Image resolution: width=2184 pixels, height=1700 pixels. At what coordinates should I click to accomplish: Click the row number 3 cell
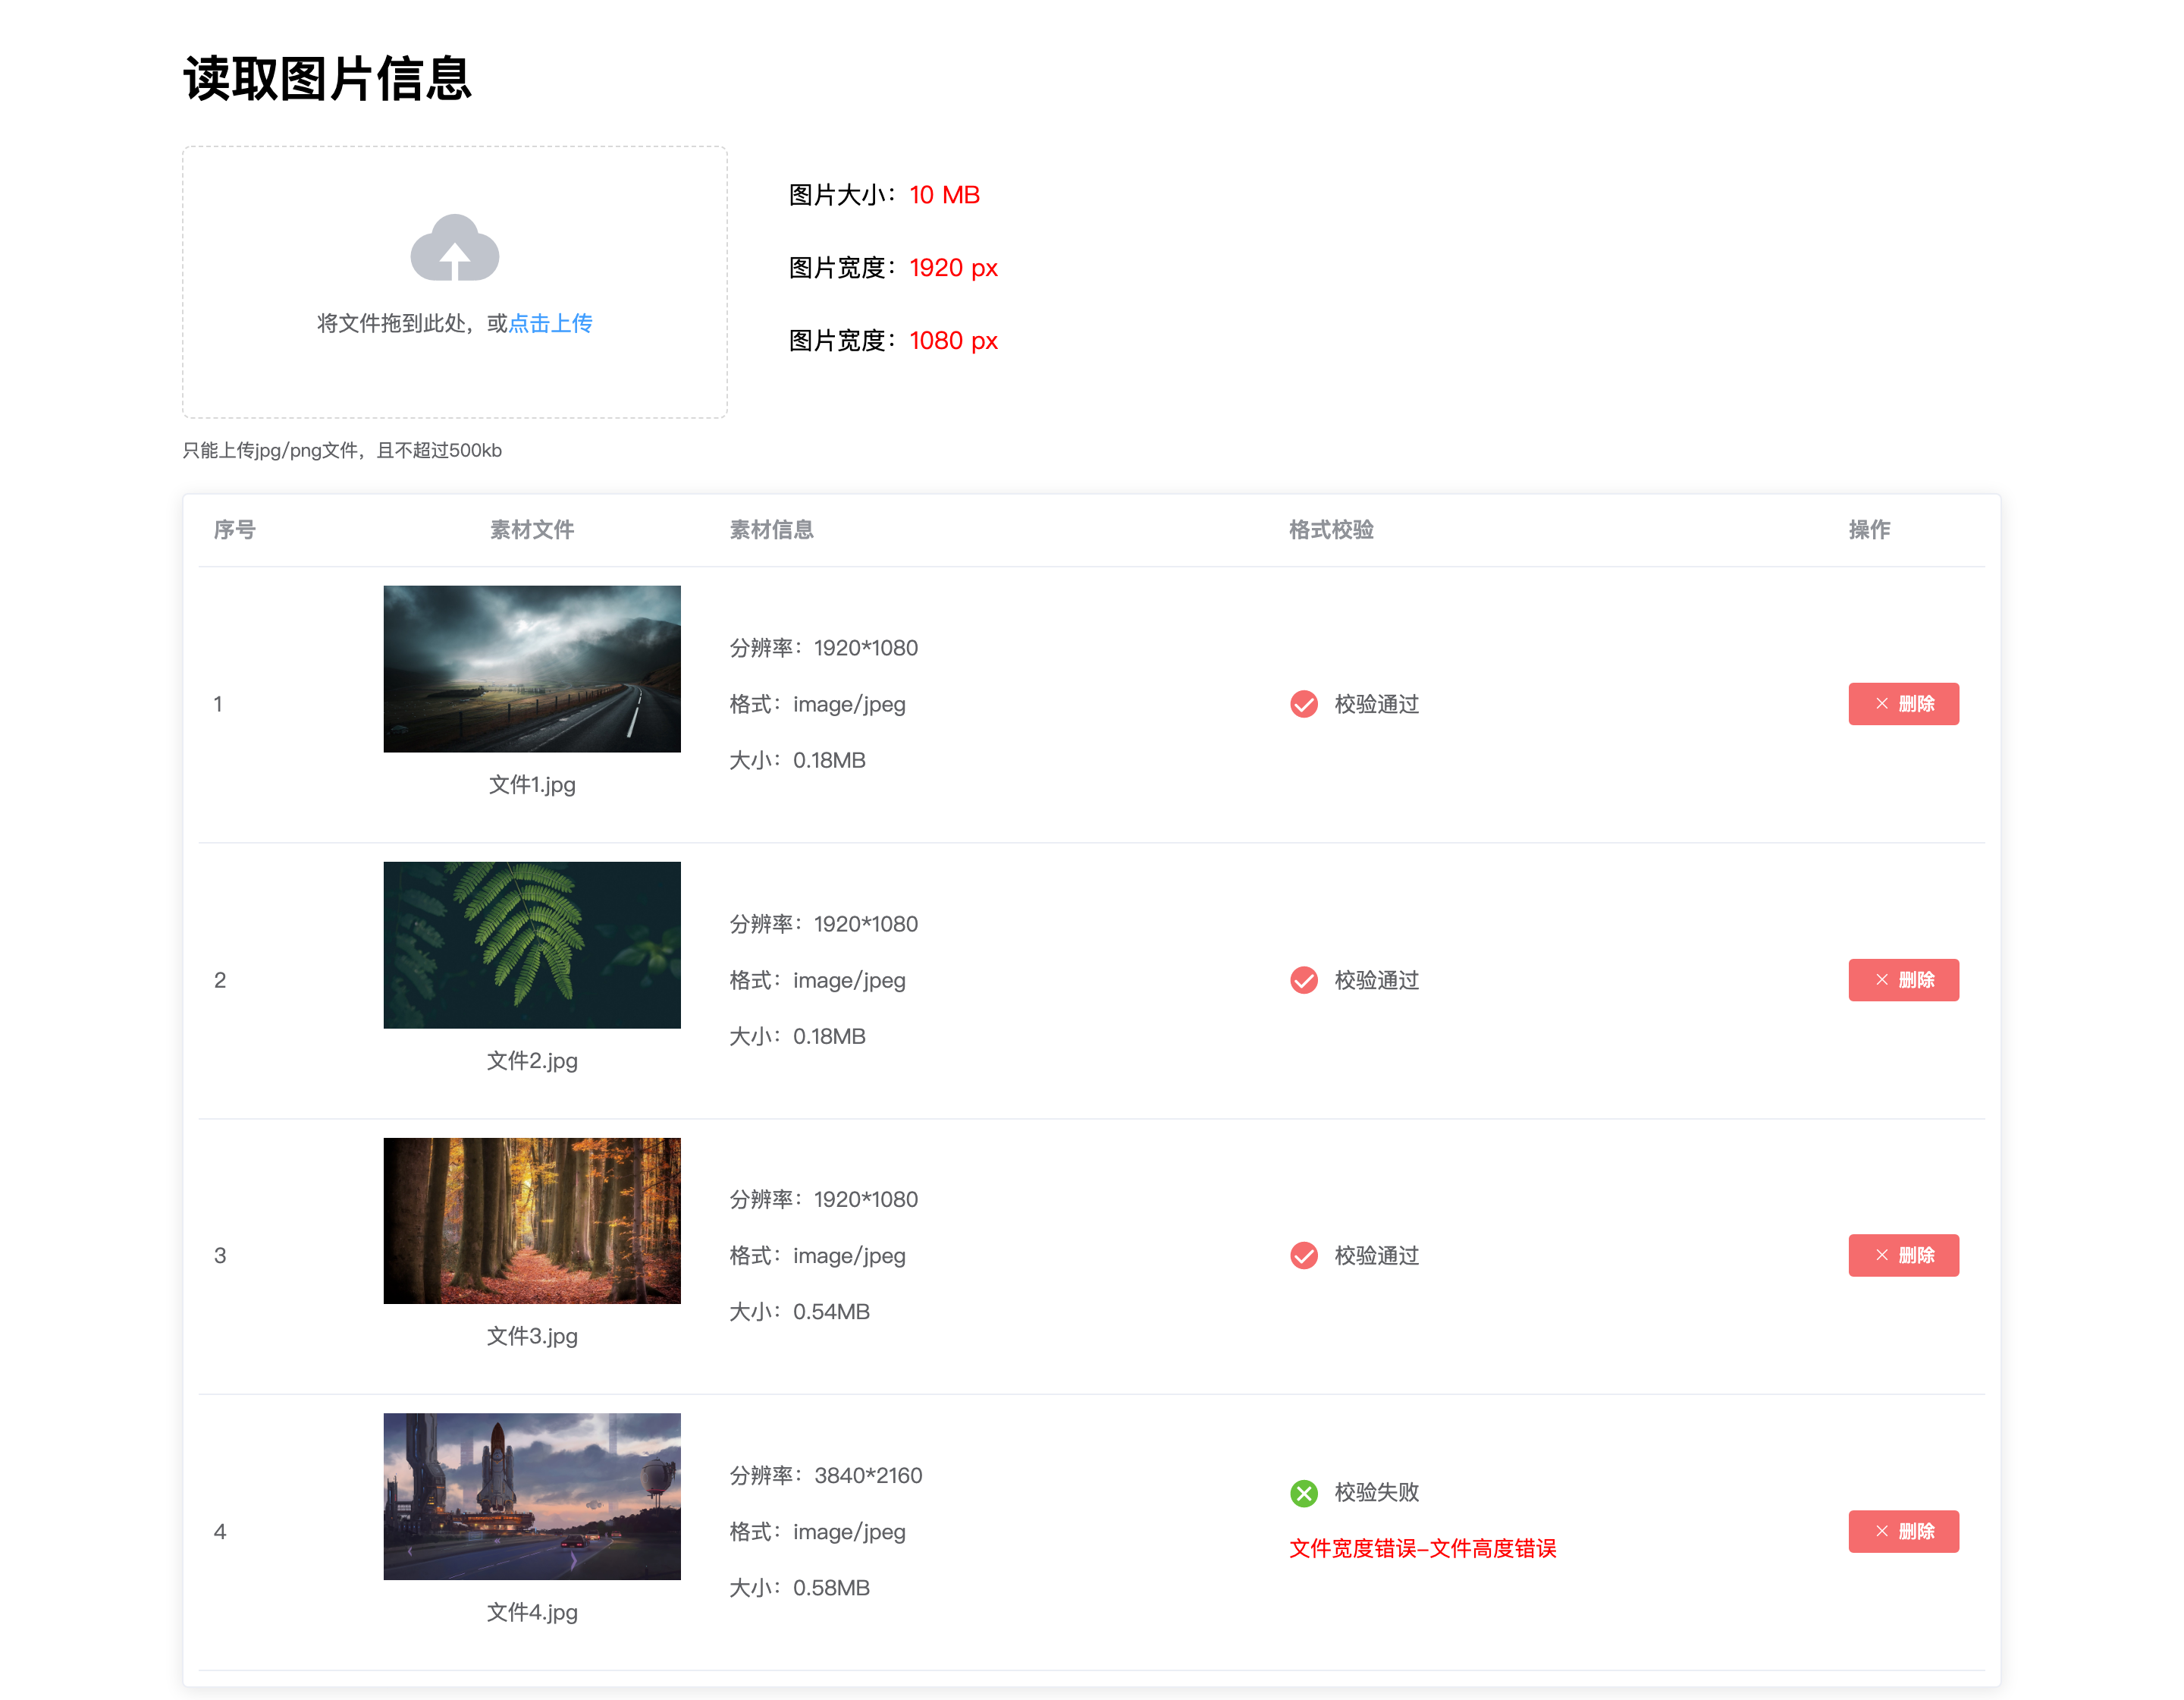coord(220,1255)
